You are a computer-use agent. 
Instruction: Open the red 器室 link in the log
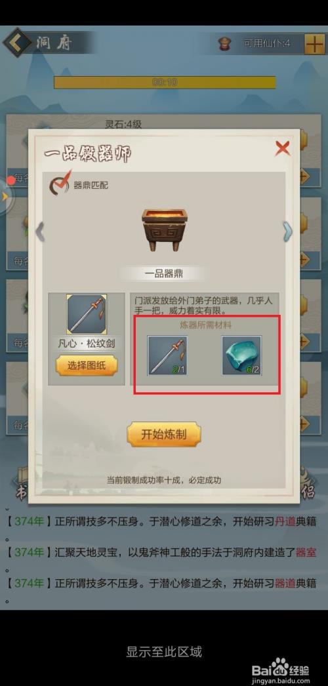[306, 553]
